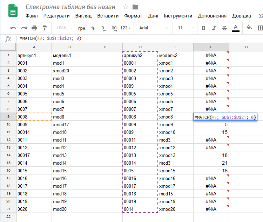Select row 22 header
The height and width of the screenshot is (222, 263).
click(x=8, y=216)
